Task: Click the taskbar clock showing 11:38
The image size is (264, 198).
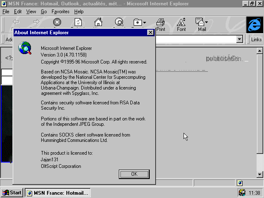Action: (255, 193)
